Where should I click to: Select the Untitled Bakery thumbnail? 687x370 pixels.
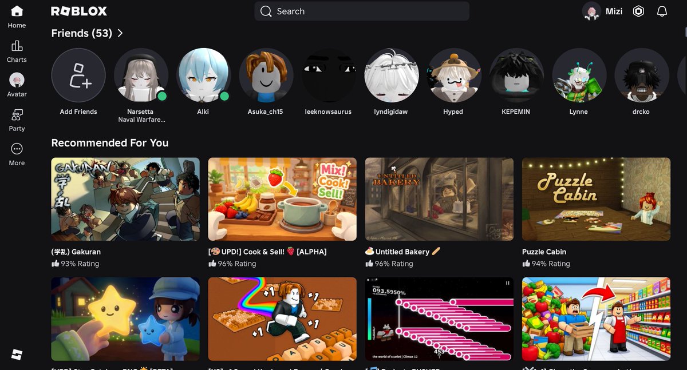point(439,199)
